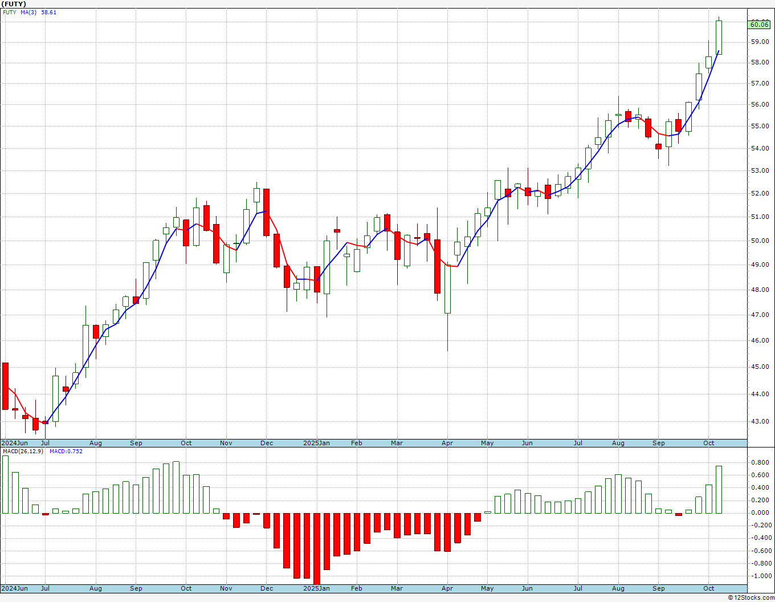Viewport: 775px width, 602px height.
Task: Select the Mar label on price chart date axis
Action: click(397, 443)
